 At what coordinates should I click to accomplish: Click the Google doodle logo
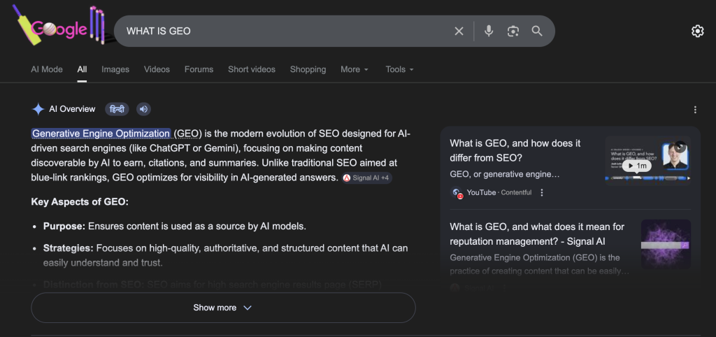59,29
